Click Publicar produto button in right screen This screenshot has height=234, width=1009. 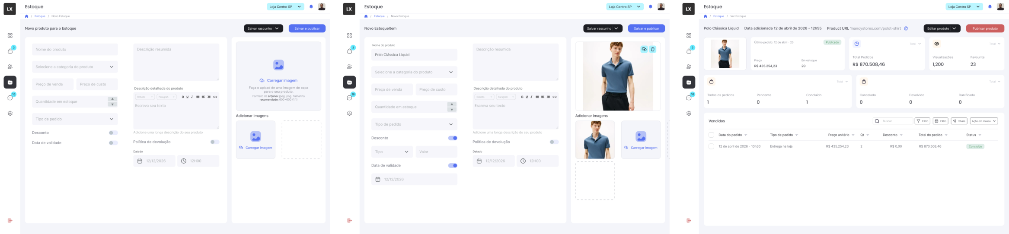click(x=985, y=28)
